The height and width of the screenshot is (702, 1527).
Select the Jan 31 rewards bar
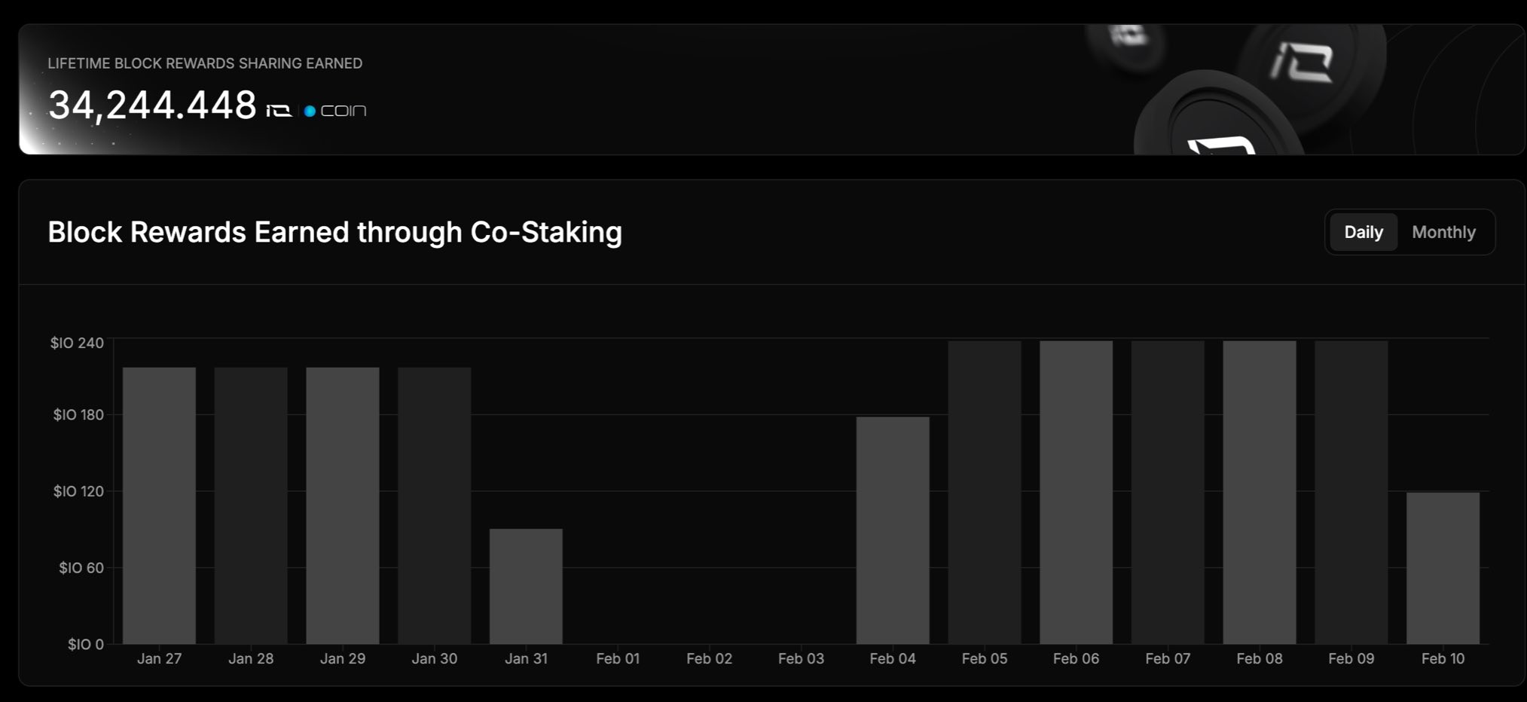click(526, 586)
